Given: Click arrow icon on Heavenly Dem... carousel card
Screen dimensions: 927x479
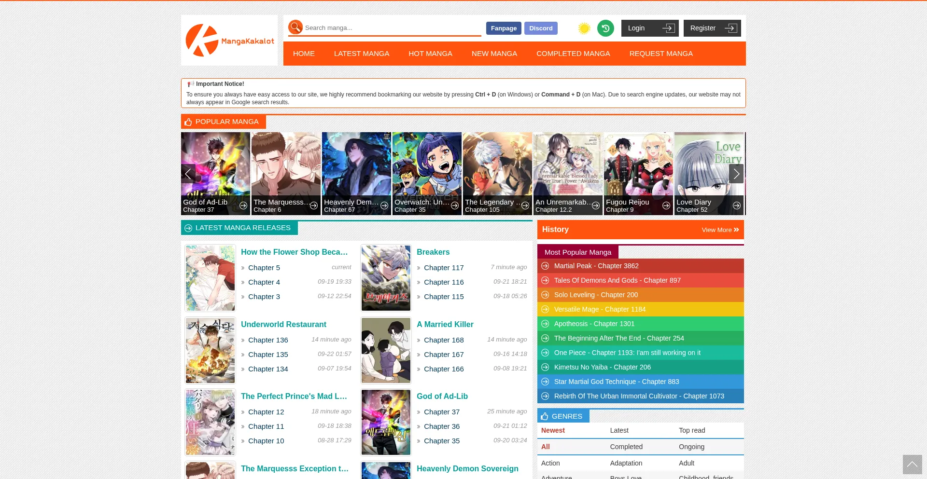Looking at the screenshot, I should coord(384,205).
